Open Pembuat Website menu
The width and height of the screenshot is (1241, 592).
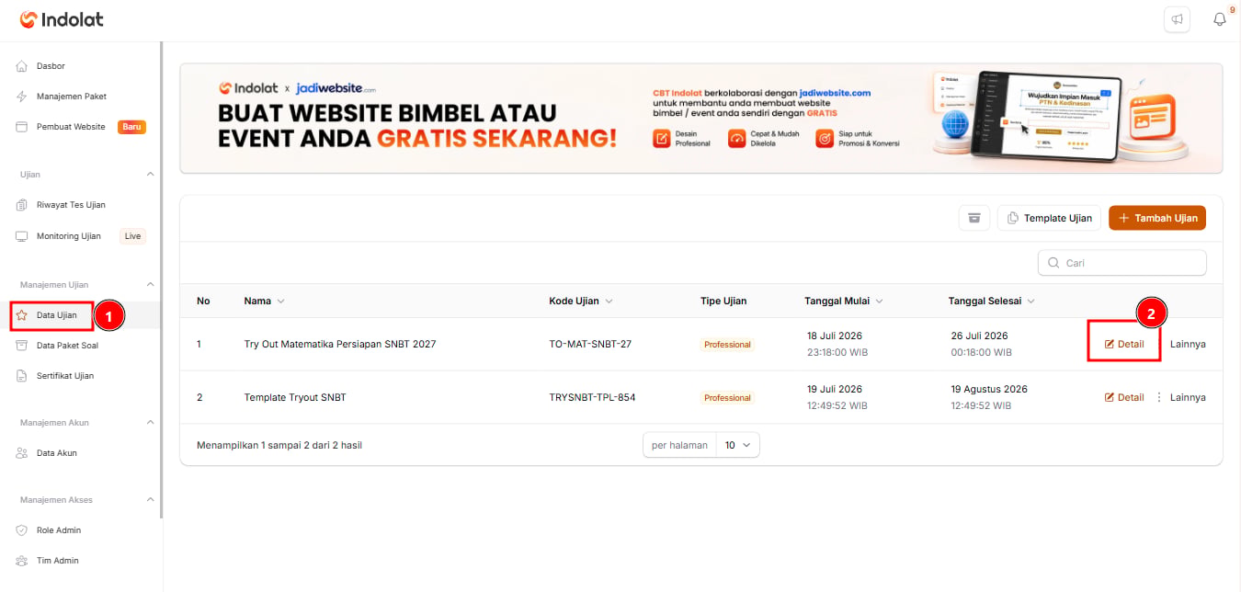click(71, 127)
